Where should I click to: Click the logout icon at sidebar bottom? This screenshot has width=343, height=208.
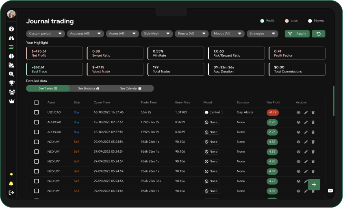(x=11, y=193)
